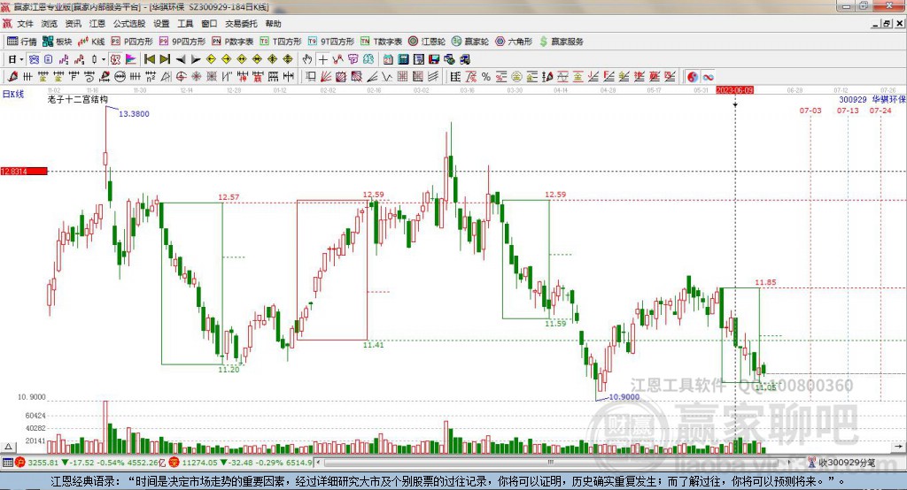Open the T四方形 tool

[281, 42]
